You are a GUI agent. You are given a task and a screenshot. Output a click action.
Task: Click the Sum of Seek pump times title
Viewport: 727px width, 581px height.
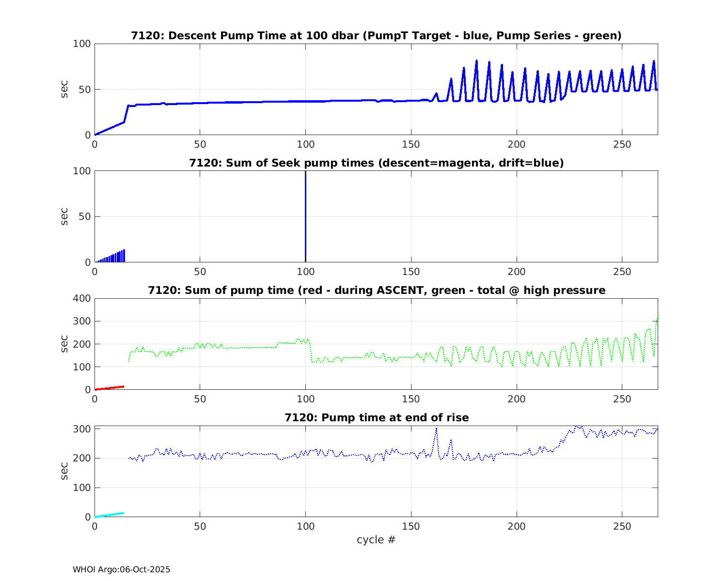coord(376,163)
